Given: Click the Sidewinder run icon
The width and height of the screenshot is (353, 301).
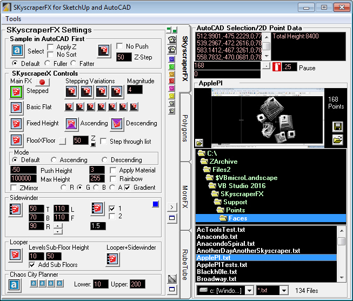Looking at the screenshot, I should [x=15, y=210].
